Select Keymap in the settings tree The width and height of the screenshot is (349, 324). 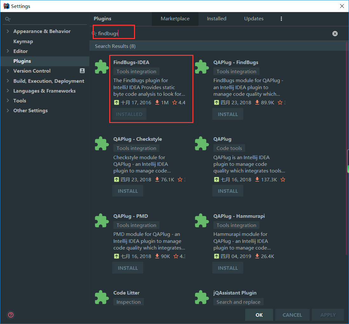tap(23, 42)
